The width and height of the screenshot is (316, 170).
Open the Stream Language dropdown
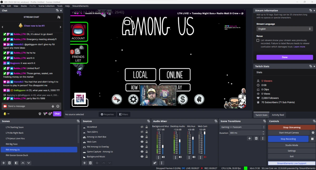click(285, 29)
